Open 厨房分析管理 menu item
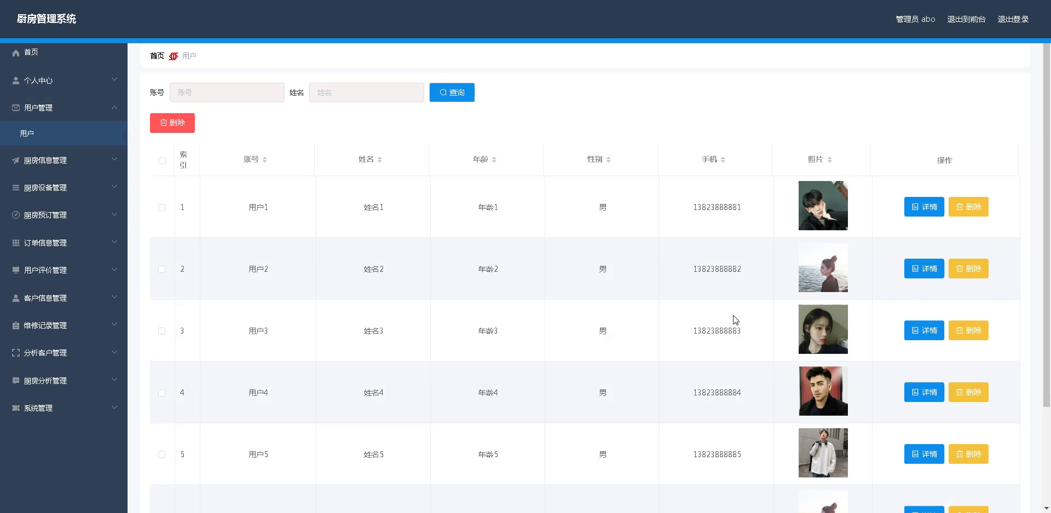 [63, 381]
